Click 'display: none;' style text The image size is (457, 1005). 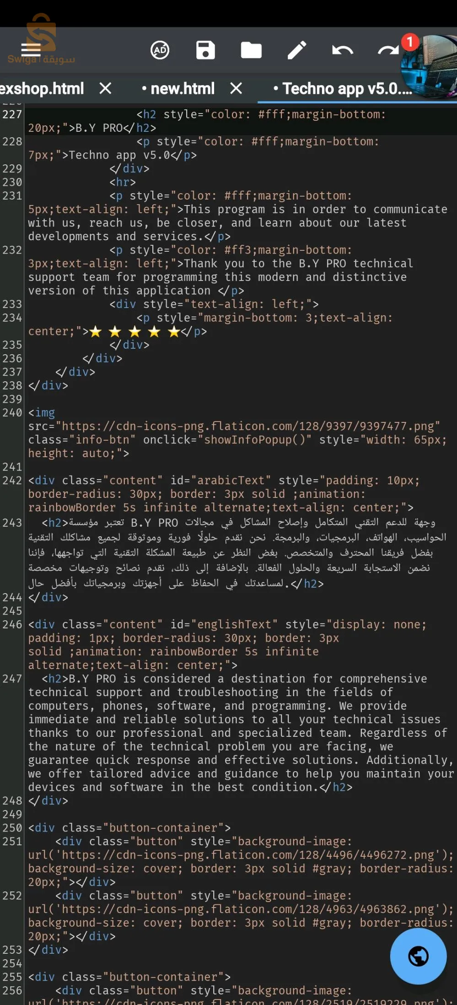coord(380,625)
